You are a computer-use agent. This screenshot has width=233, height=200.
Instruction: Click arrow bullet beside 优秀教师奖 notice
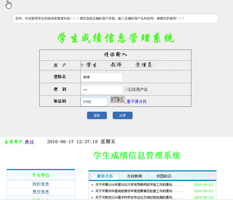point(92,185)
